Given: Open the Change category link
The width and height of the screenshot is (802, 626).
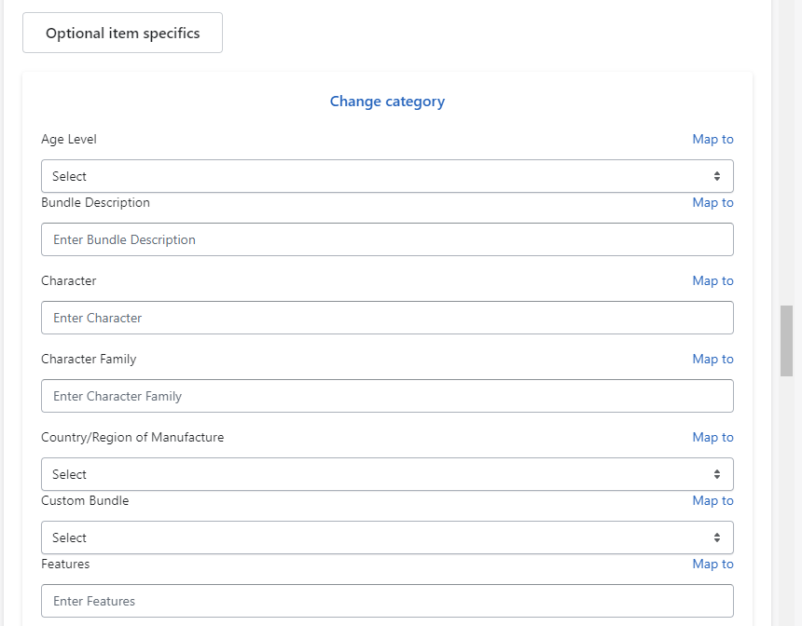Looking at the screenshot, I should [387, 102].
